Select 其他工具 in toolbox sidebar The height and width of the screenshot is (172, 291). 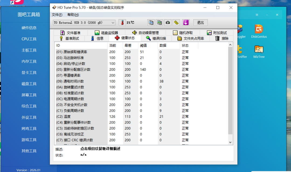tap(29, 151)
